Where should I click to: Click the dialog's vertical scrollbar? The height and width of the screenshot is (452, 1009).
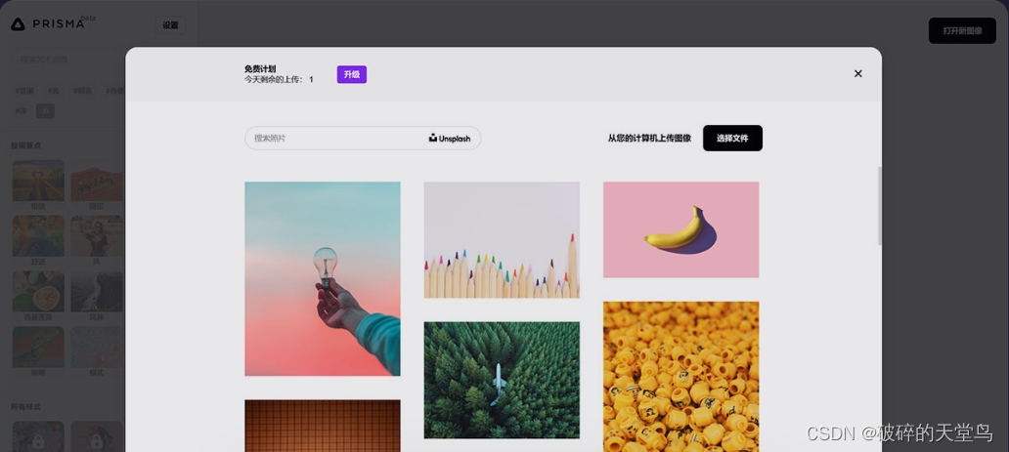pos(880,206)
